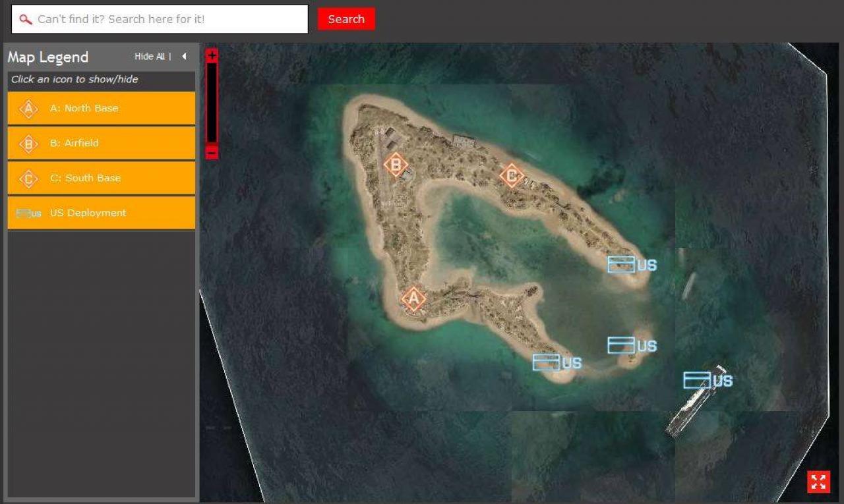This screenshot has height=504, width=844.
Task: Click the A North Base map marker
Action: tap(413, 299)
